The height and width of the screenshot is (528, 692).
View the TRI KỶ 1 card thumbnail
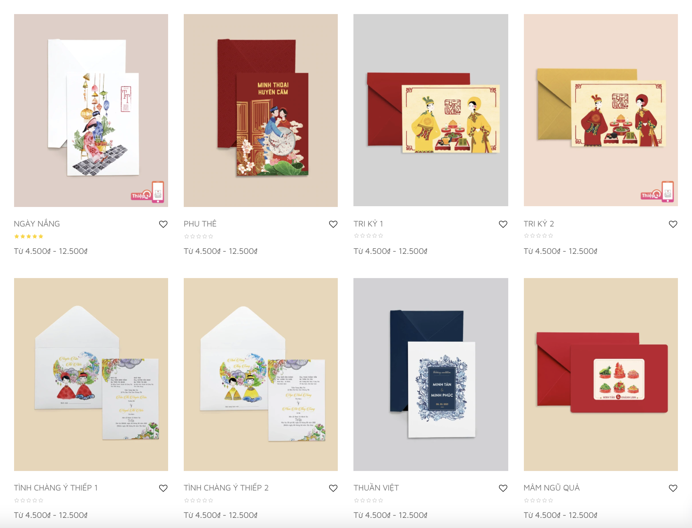431,110
